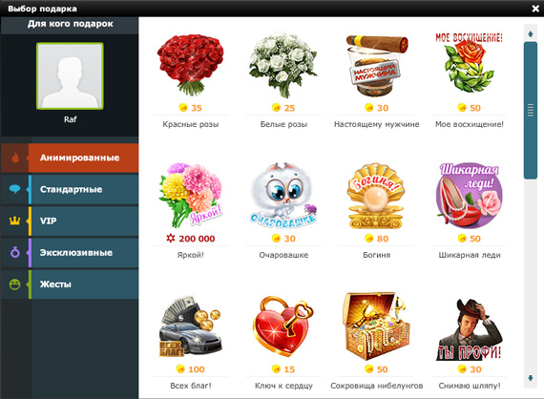Click Raf's recipient avatar

[70, 76]
